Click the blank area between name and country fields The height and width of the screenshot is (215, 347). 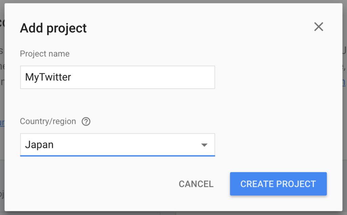click(x=118, y=103)
